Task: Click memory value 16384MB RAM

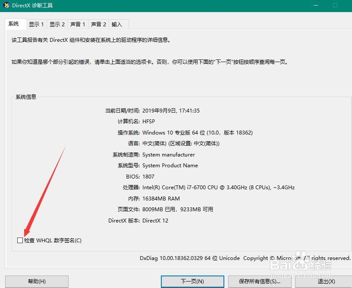Action: [x=161, y=198]
